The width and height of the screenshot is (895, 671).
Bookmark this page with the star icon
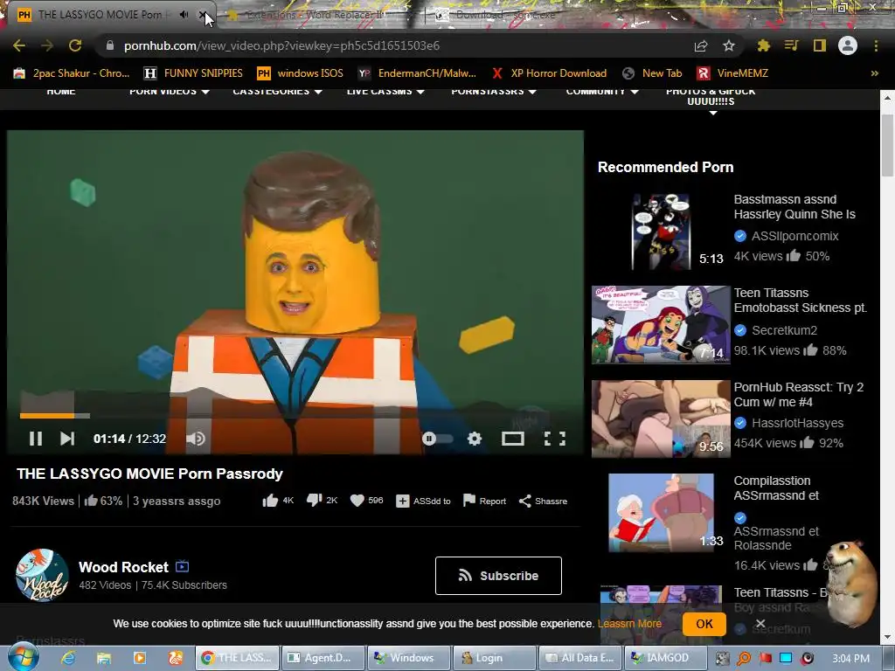[729, 45]
